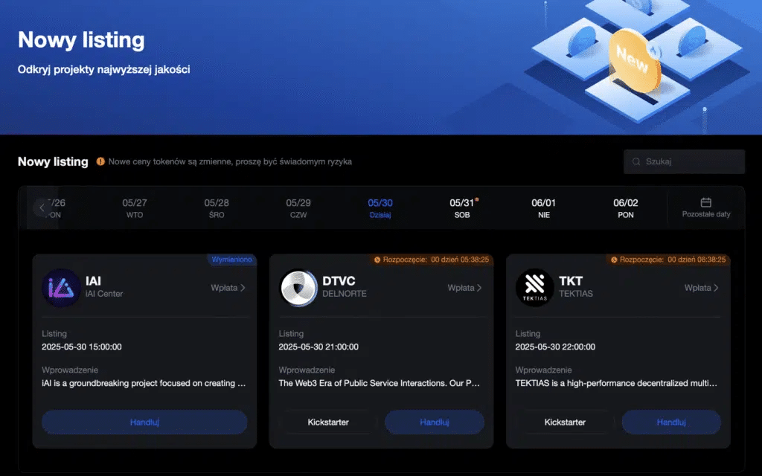The image size is (762, 476).
Task: Go to previous dates with left arrow
Action: 41,208
